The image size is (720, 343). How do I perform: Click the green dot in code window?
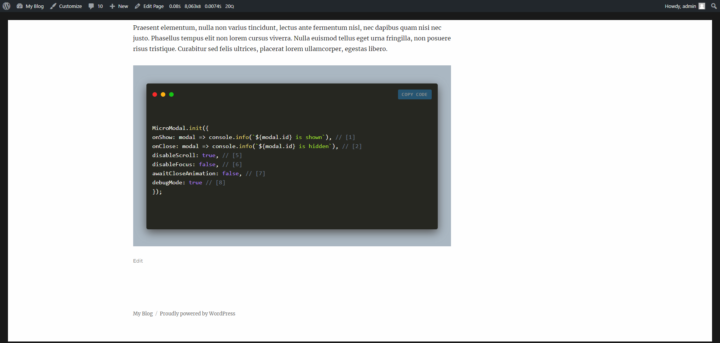[171, 94]
